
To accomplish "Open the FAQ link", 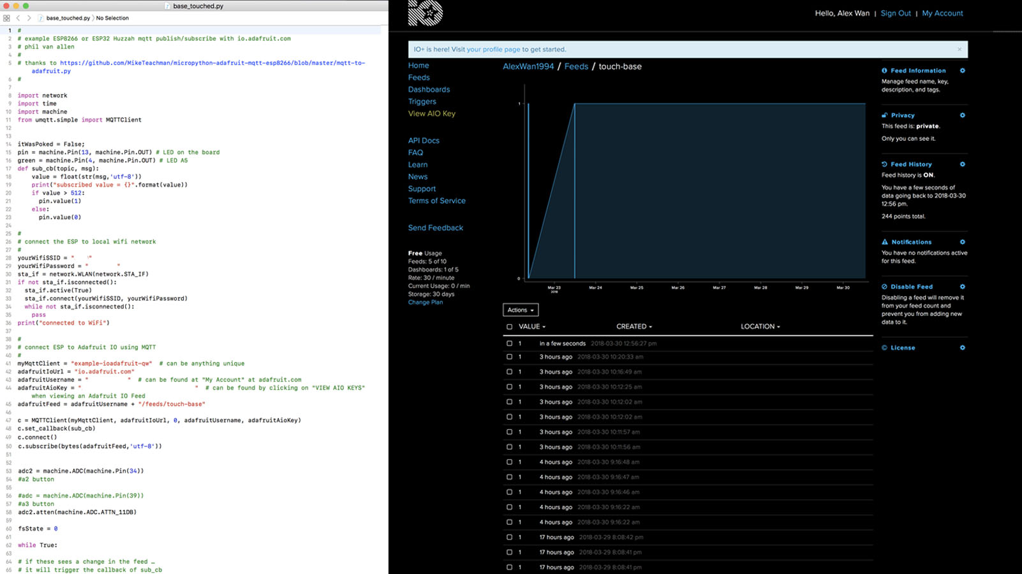I will (415, 153).
